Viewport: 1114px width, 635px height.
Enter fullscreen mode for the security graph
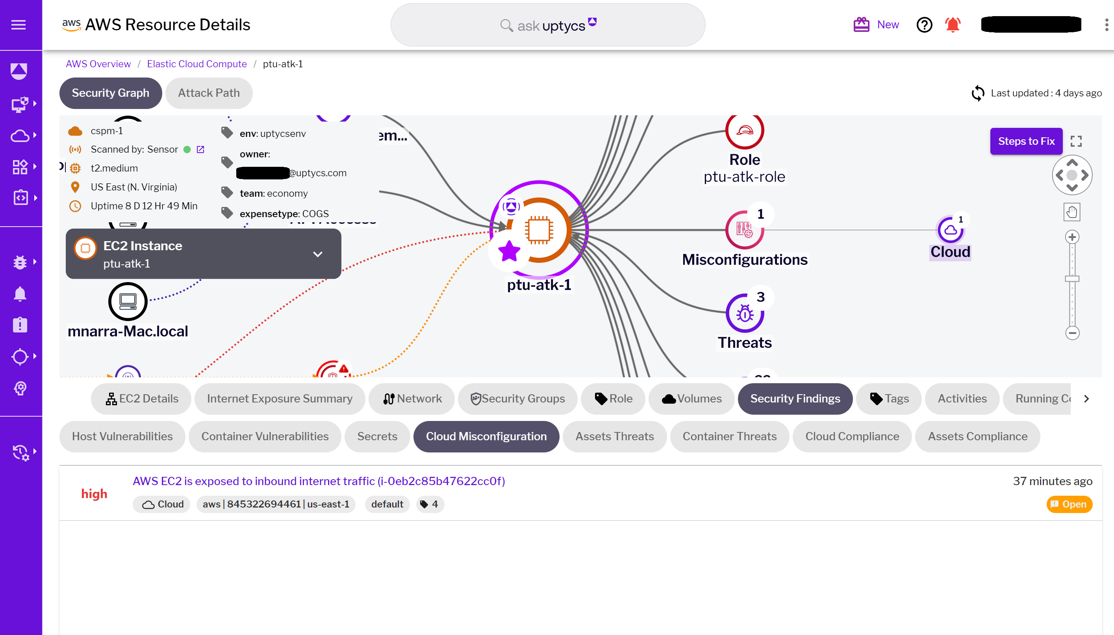coord(1077,141)
